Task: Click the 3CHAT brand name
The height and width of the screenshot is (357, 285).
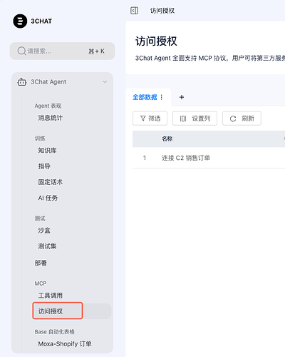Action: coord(41,21)
